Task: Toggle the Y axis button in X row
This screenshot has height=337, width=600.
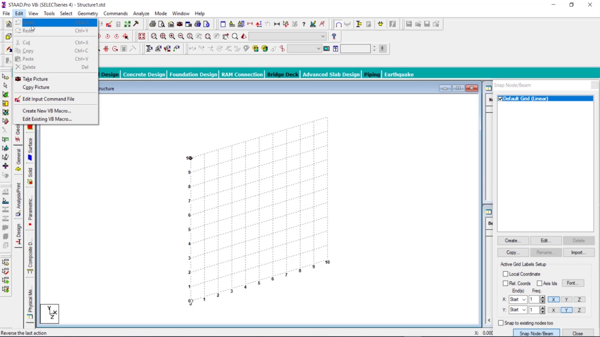Action: click(566, 300)
